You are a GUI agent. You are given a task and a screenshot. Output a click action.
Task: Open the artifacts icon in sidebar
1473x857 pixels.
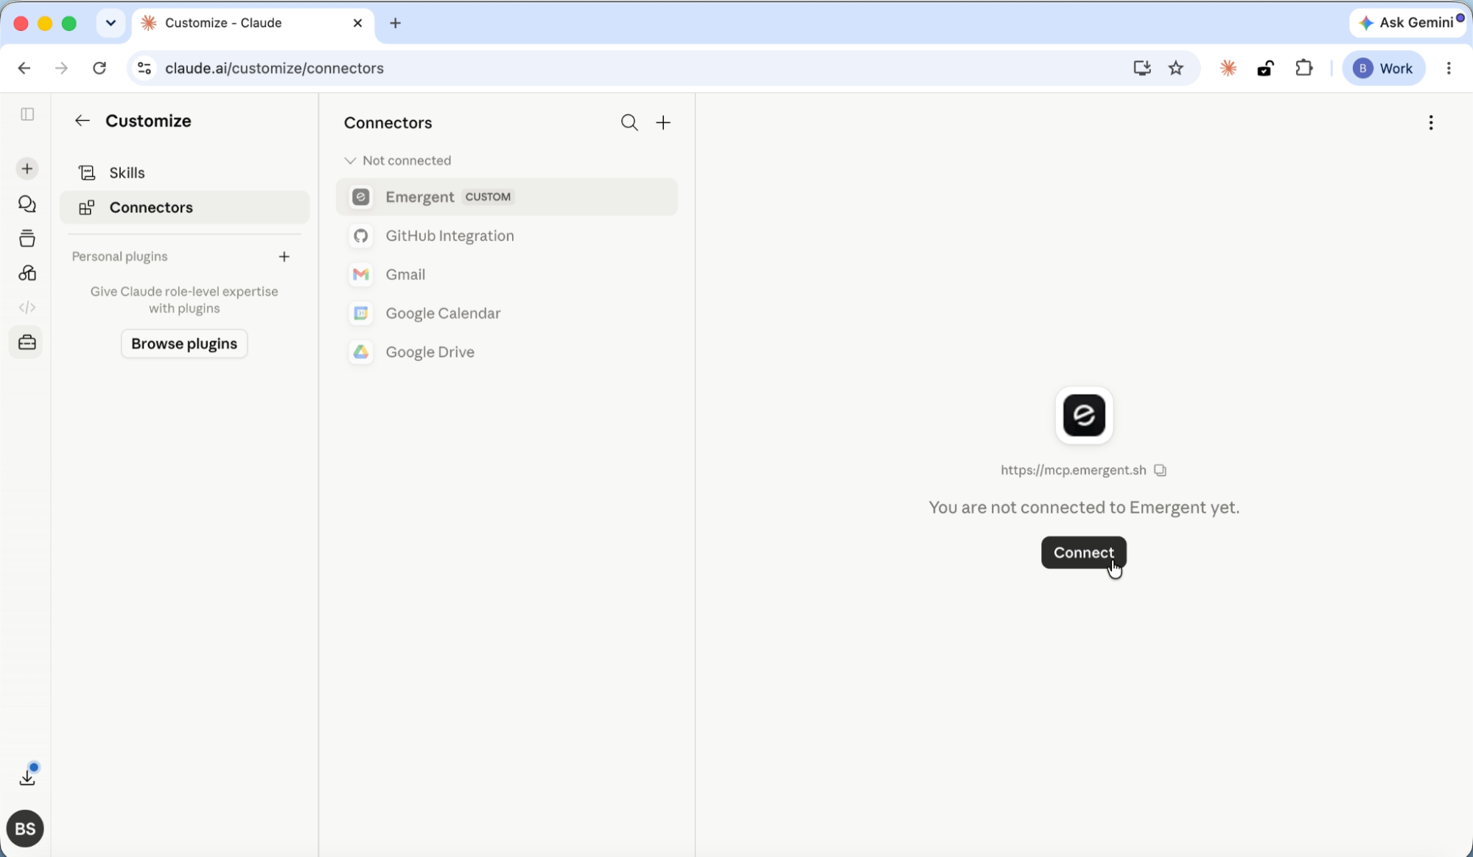(27, 273)
